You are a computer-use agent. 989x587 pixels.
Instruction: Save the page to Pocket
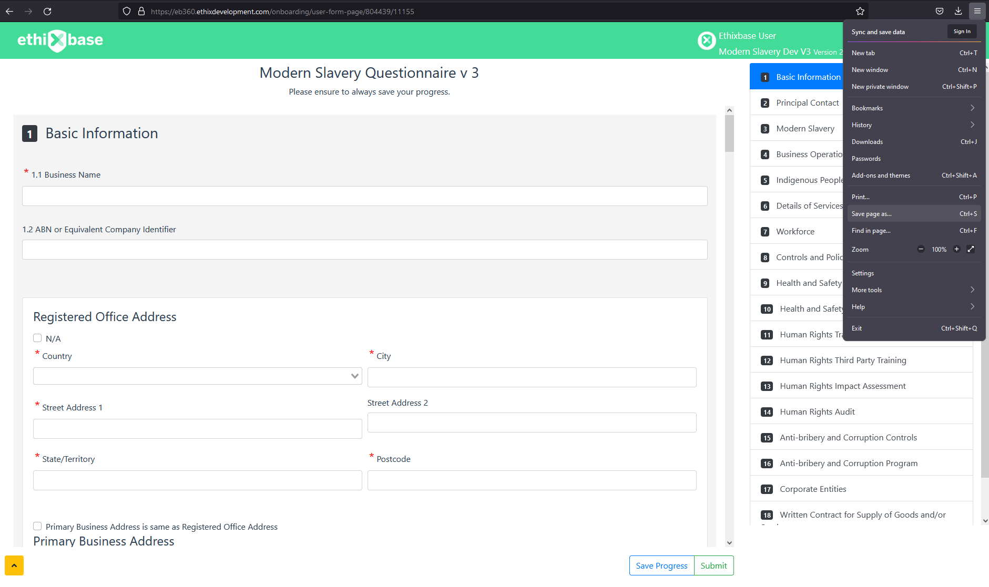click(939, 11)
